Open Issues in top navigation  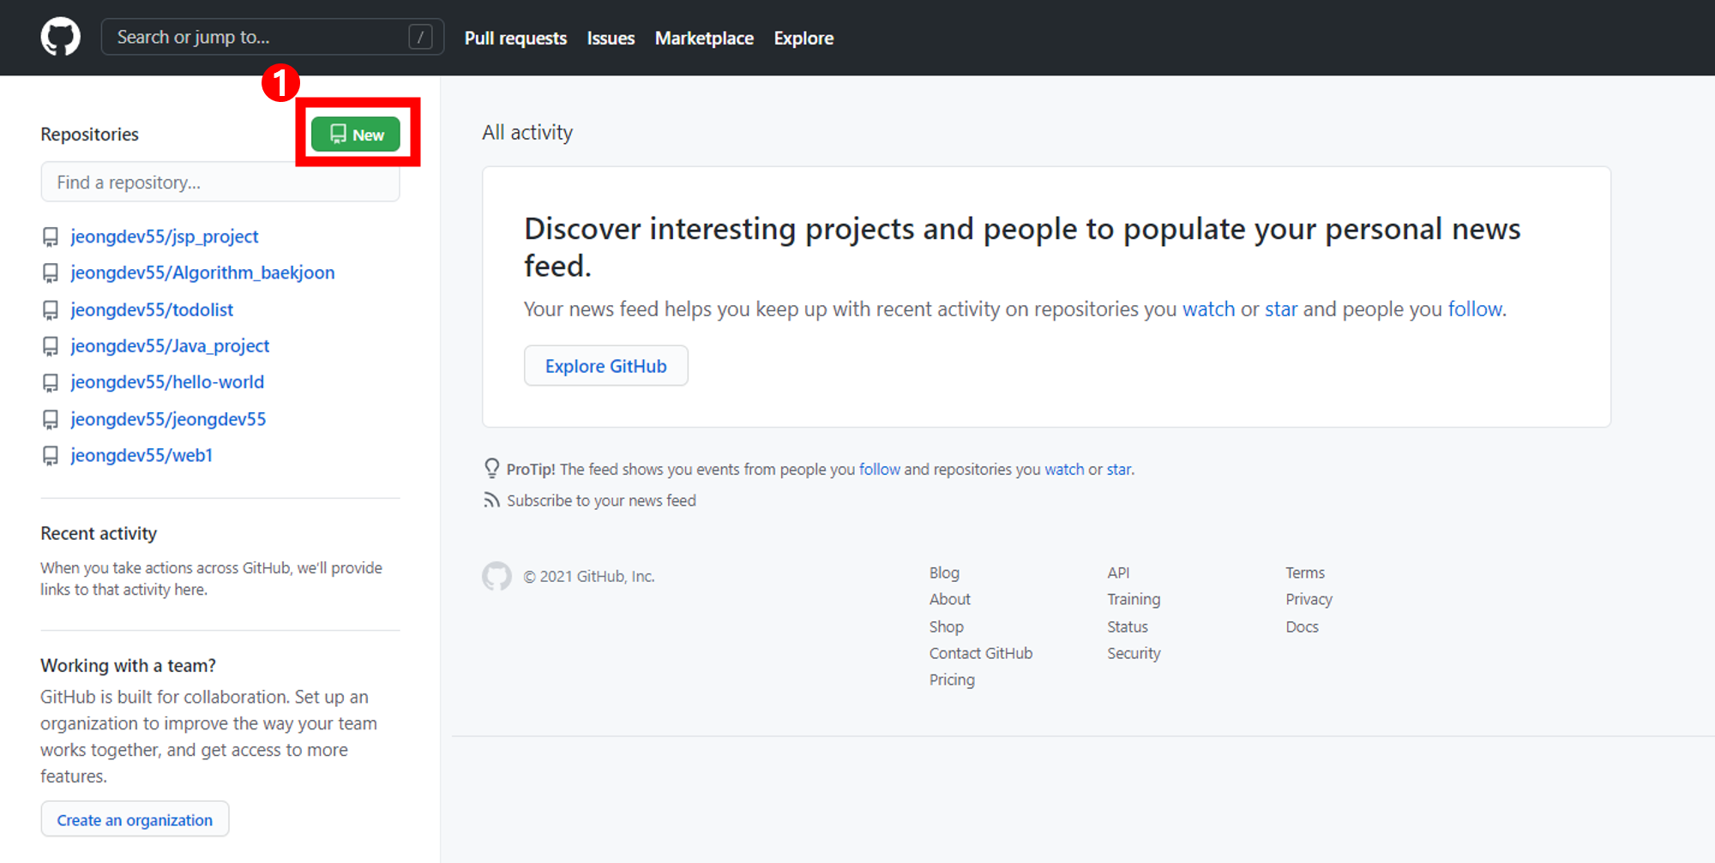click(611, 38)
